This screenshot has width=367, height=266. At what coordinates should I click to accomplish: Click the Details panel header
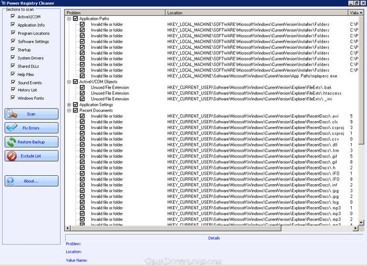214,238
